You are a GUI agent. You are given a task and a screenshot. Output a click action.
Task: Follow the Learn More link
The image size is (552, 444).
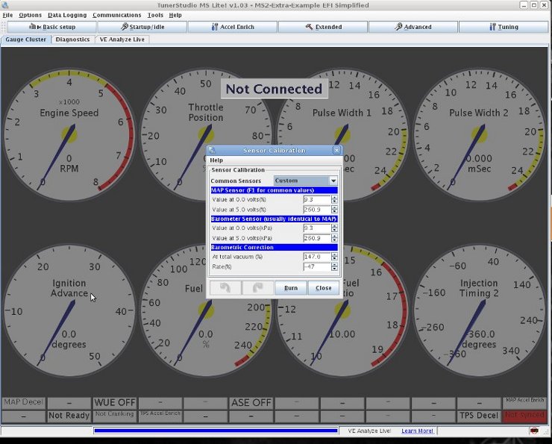tap(418, 431)
